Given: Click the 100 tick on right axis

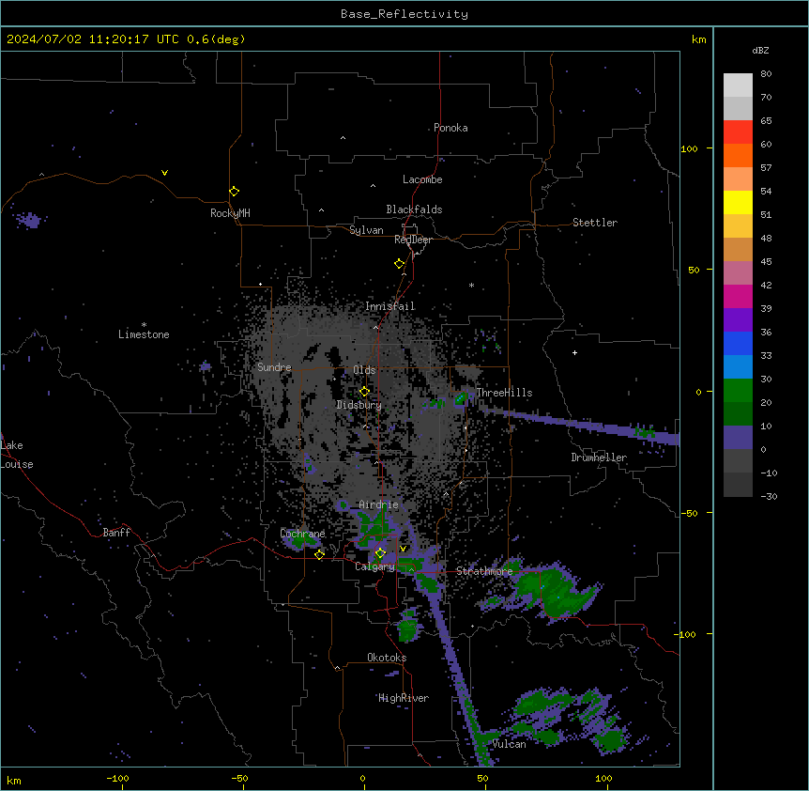Looking at the screenshot, I should [x=689, y=148].
